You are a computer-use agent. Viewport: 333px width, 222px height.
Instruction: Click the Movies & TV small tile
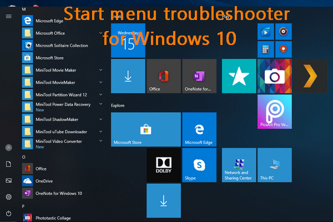click(x=265, y=32)
